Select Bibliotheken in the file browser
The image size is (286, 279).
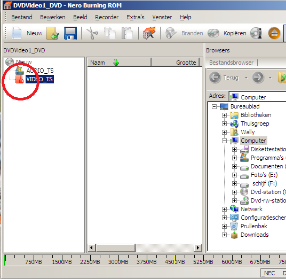click(256, 115)
